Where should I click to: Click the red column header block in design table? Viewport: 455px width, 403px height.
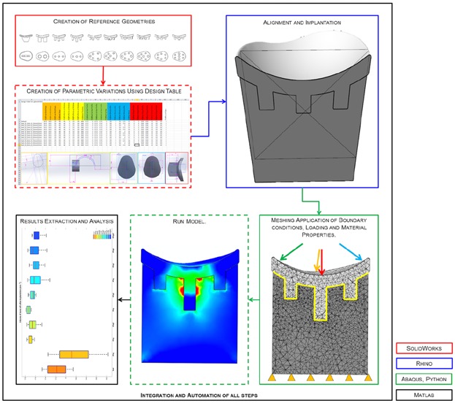point(146,111)
